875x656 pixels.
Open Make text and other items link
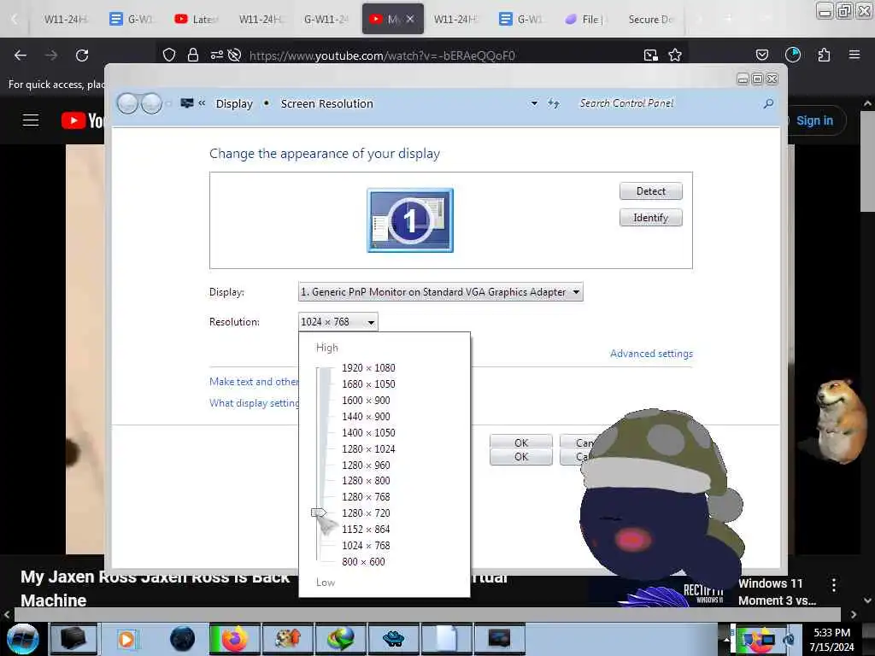(x=254, y=382)
